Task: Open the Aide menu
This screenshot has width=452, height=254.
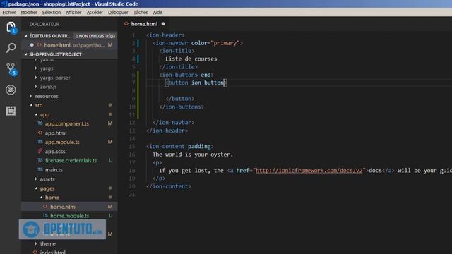Action: (157, 13)
